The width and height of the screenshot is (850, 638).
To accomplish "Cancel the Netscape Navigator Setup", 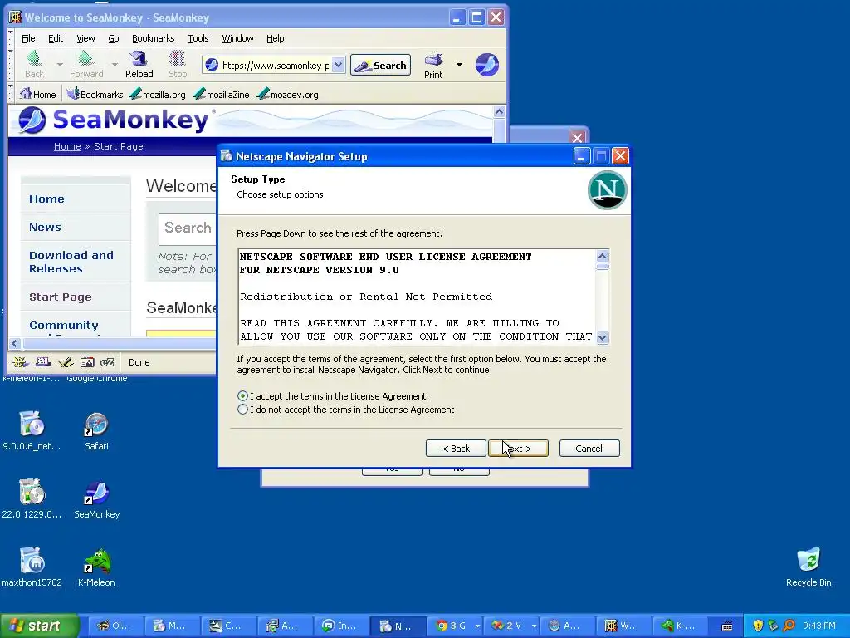I will (x=589, y=448).
